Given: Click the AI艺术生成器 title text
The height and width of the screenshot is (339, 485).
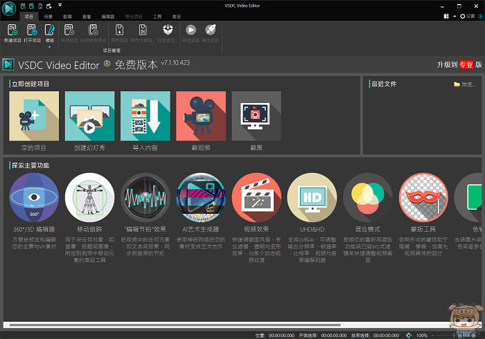Looking at the screenshot, I should pyautogui.click(x=201, y=230).
